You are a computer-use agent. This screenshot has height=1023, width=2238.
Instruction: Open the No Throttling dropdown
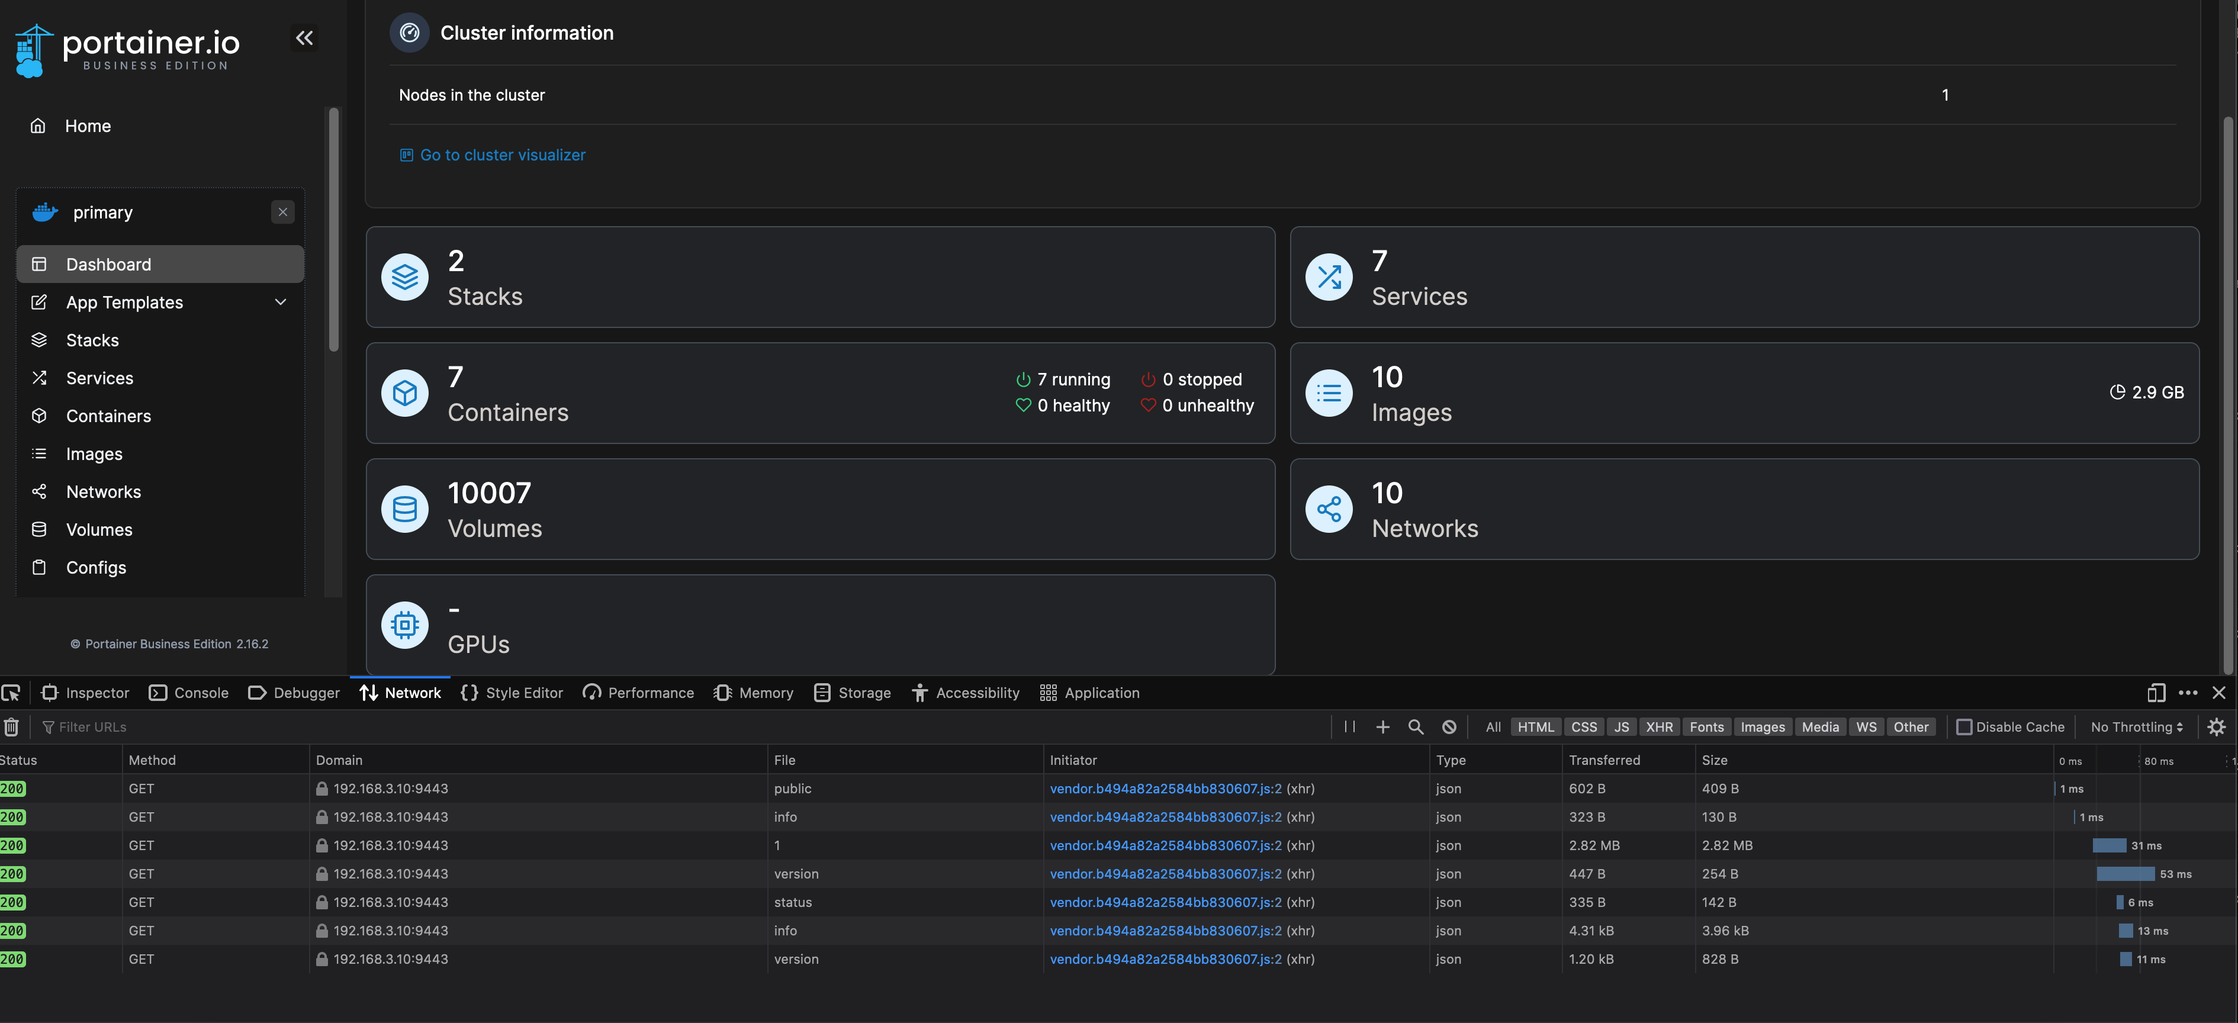[x=2136, y=727]
